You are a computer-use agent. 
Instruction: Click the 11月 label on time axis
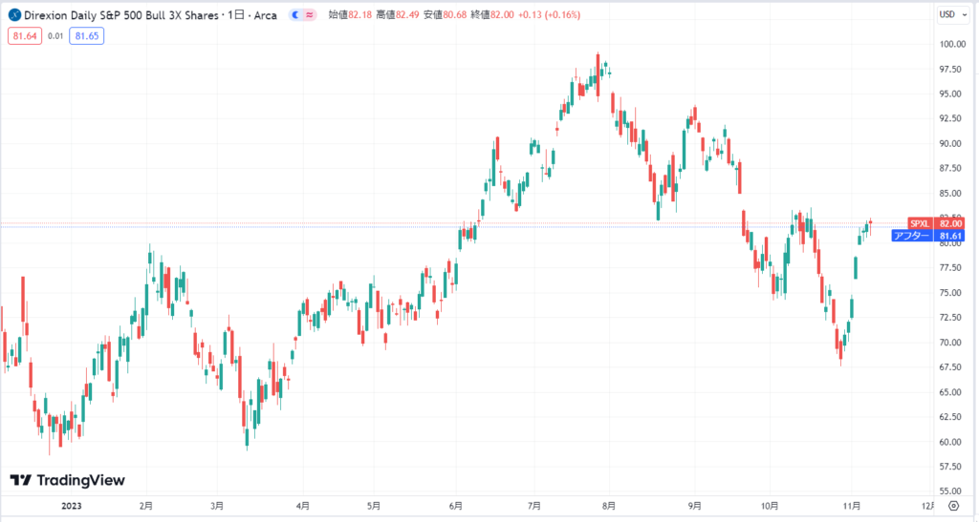852,506
